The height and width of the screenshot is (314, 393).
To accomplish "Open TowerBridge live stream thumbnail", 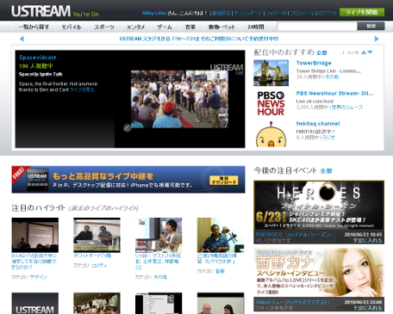I will coord(271,73).
